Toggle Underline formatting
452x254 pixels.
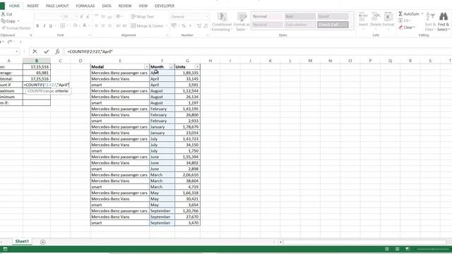[51, 26]
